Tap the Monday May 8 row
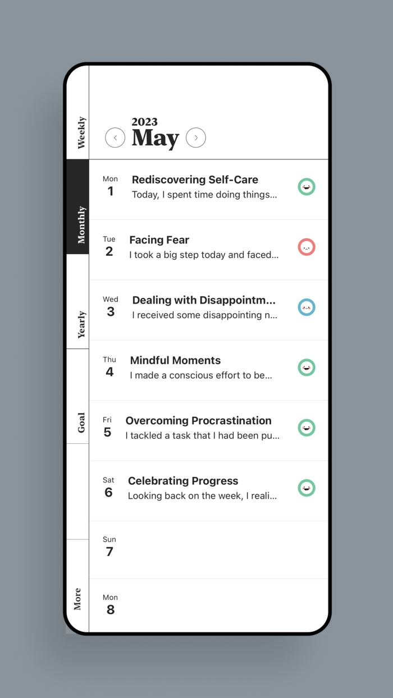Screen dimensions: 393x698 pyautogui.click(x=208, y=605)
